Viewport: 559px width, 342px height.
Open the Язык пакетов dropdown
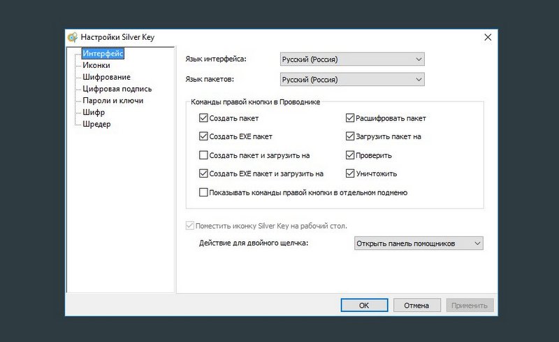click(352, 80)
